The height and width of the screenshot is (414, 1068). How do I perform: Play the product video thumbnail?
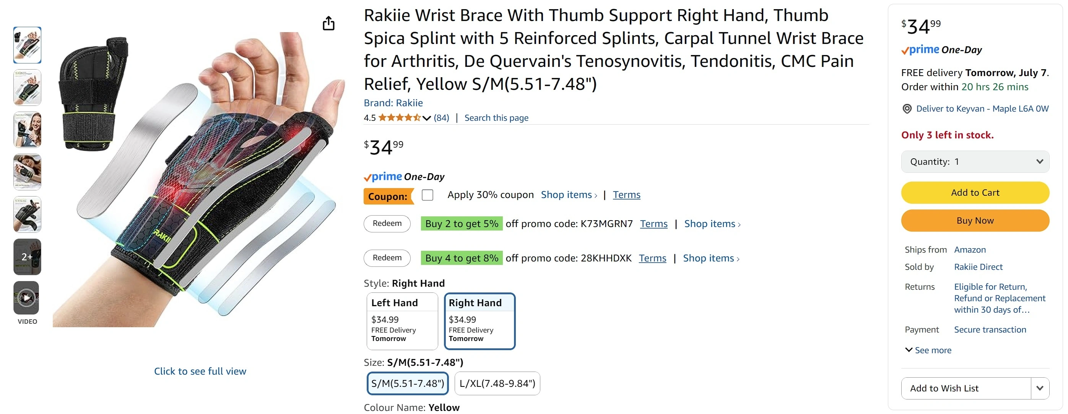(26, 298)
